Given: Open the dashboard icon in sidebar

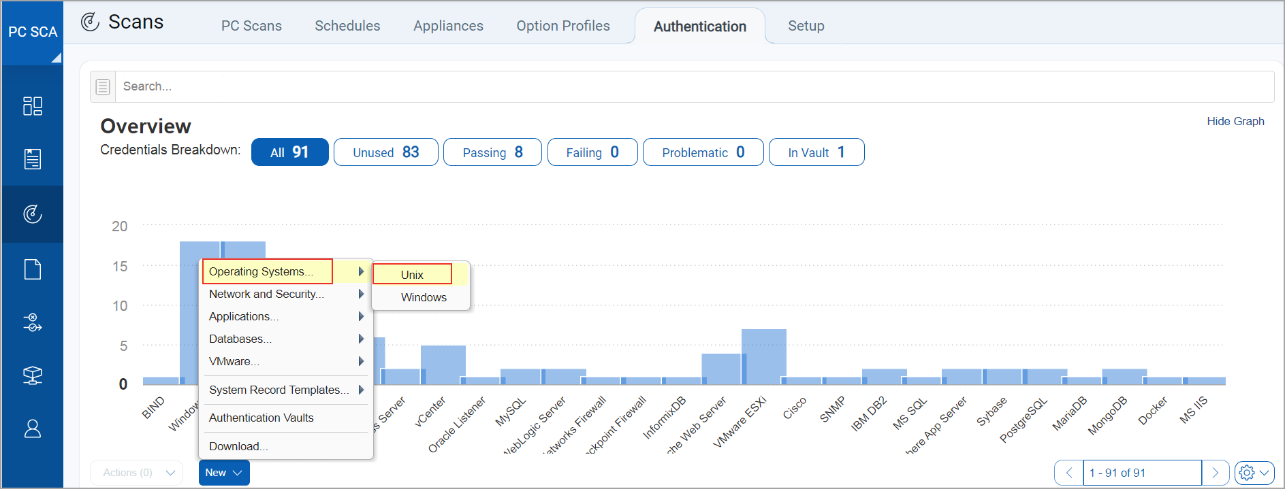Looking at the screenshot, I should (x=32, y=106).
